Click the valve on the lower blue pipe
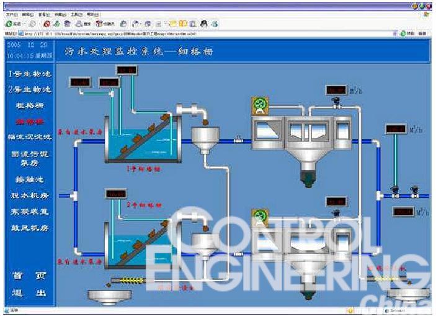436x316 pixels. click(238, 254)
